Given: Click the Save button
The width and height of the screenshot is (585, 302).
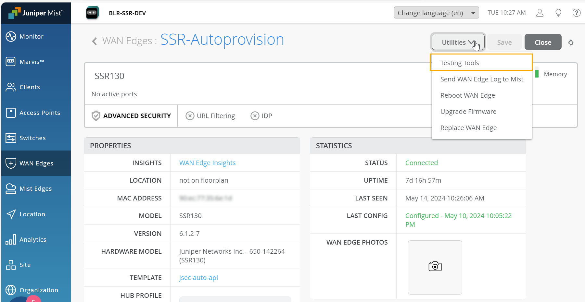Looking at the screenshot, I should [504, 42].
